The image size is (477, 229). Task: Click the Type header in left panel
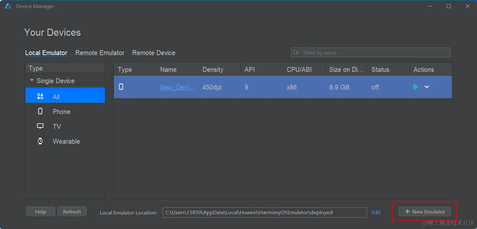click(65, 68)
